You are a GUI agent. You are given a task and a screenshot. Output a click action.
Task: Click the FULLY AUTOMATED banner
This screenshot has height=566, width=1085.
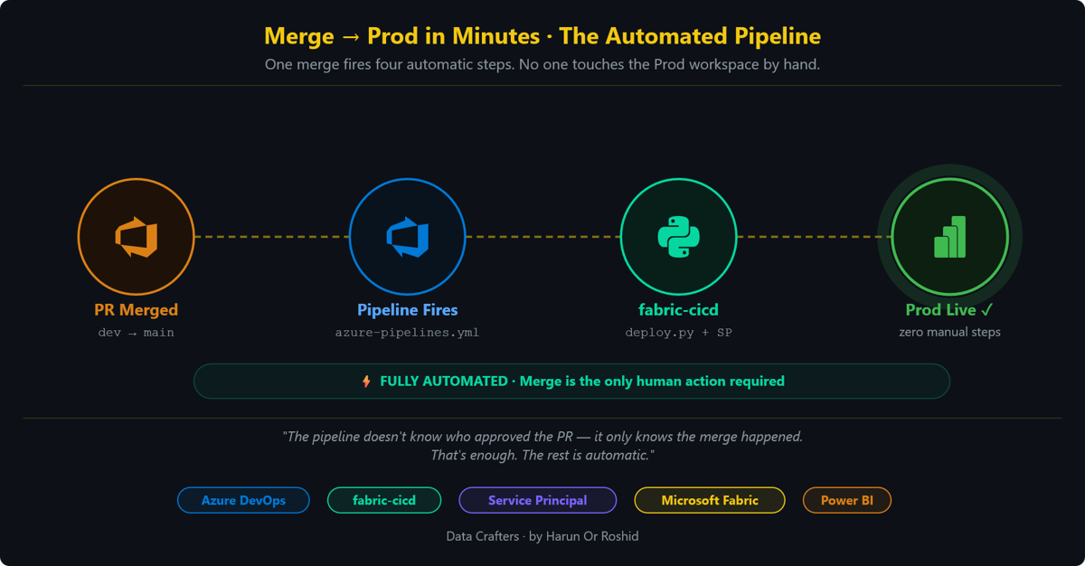(x=571, y=382)
